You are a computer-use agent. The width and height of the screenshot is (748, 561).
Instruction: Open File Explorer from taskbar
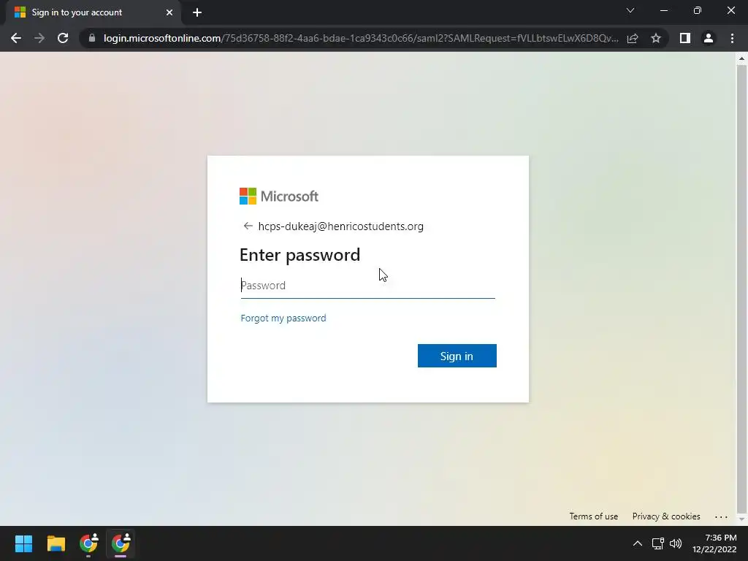tap(56, 543)
